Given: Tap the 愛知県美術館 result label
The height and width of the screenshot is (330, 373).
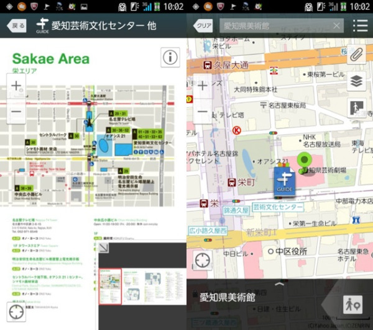Looking at the screenshot, I should coord(227,297).
